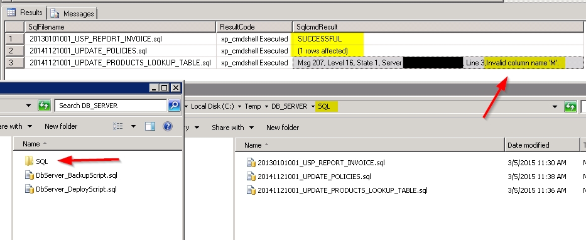Click New folder in SQL window
The width and height of the screenshot is (586, 240).
point(283,128)
